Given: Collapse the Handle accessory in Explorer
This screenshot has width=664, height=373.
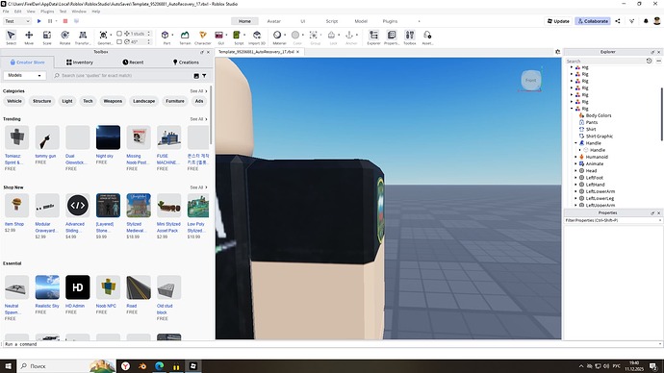Looking at the screenshot, I should (575, 143).
